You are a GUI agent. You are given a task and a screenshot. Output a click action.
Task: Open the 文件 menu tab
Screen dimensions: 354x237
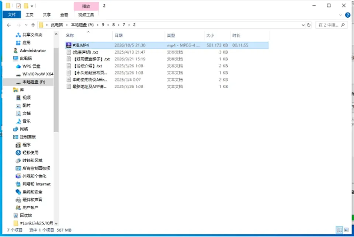click(12, 15)
